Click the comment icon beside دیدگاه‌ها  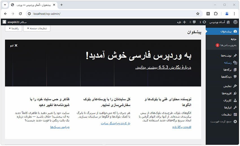click(235, 77)
